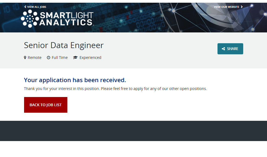Click the Remote location label
267x157 pixels.
pos(35,58)
